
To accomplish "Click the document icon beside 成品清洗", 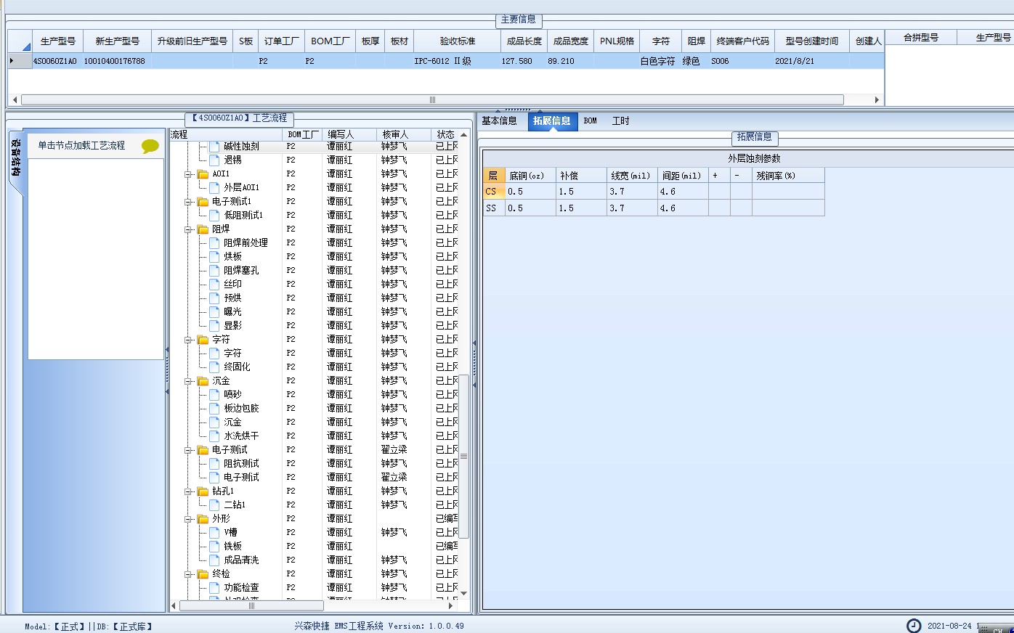I will [214, 560].
